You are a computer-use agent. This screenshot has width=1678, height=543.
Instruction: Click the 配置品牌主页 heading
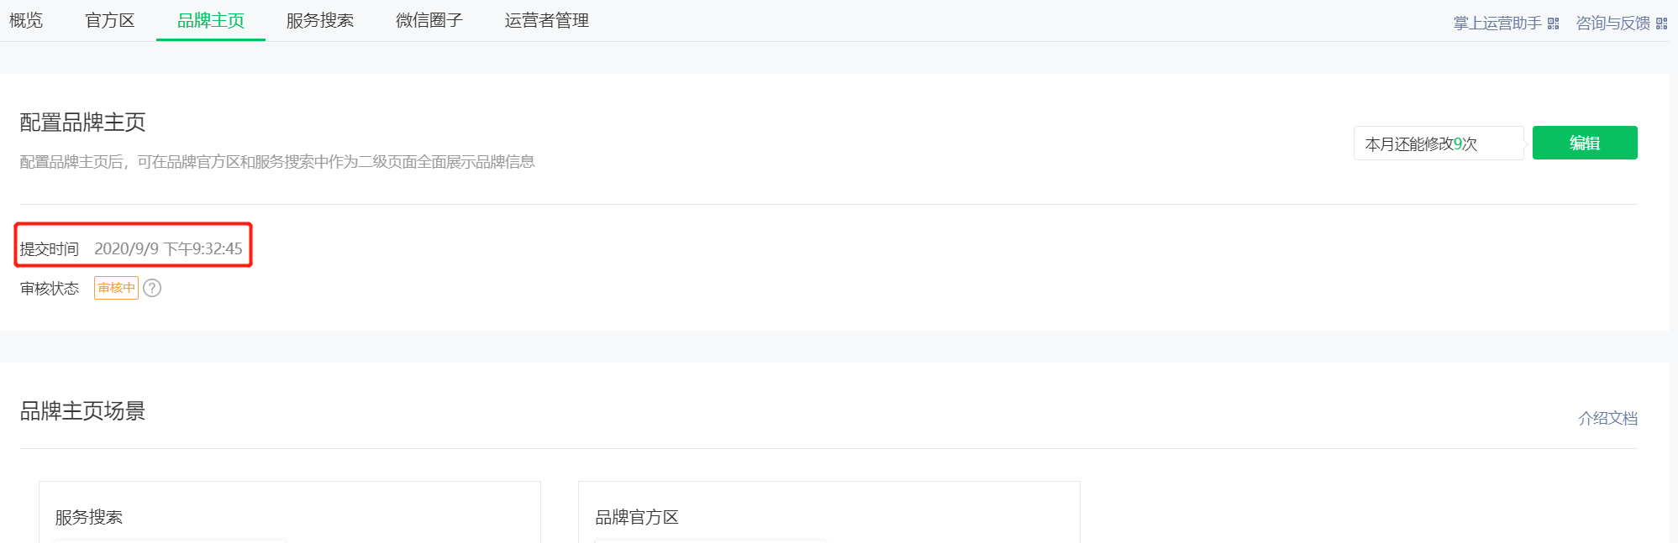coord(82,123)
